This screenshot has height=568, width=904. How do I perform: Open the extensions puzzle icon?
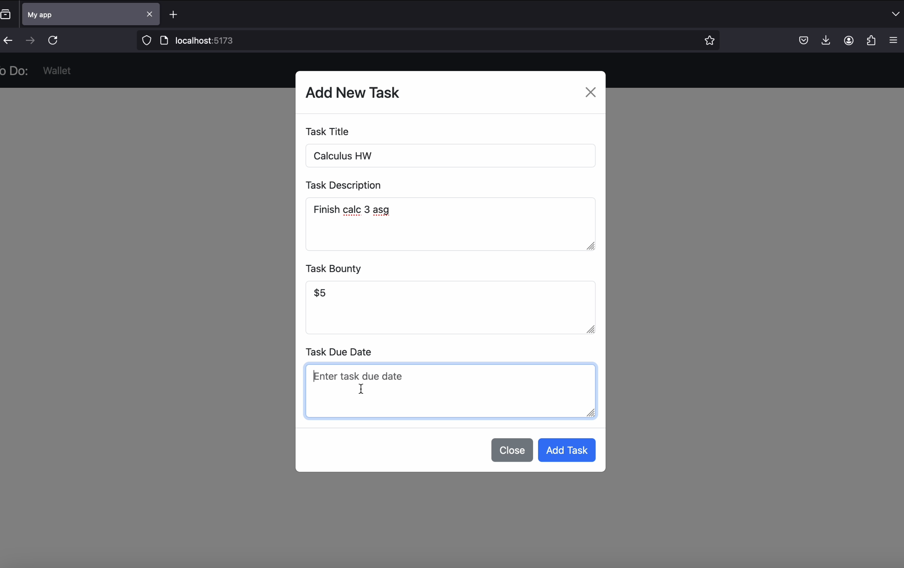tap(871, 41)
